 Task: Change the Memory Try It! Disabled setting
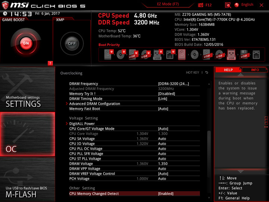pyautogui.click(x=166, y=94)
